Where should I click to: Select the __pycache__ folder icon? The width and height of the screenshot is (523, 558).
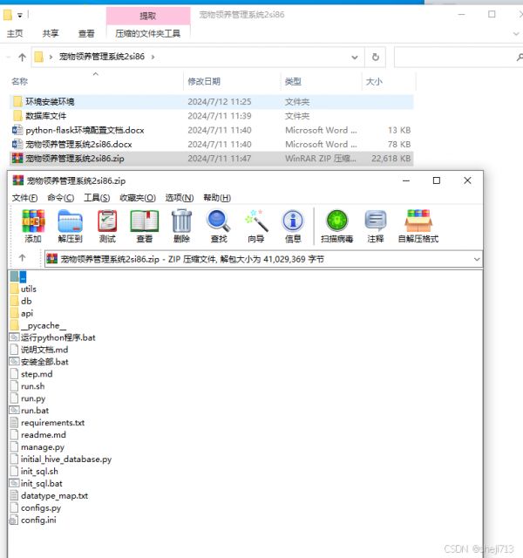(x=14, y=325)
